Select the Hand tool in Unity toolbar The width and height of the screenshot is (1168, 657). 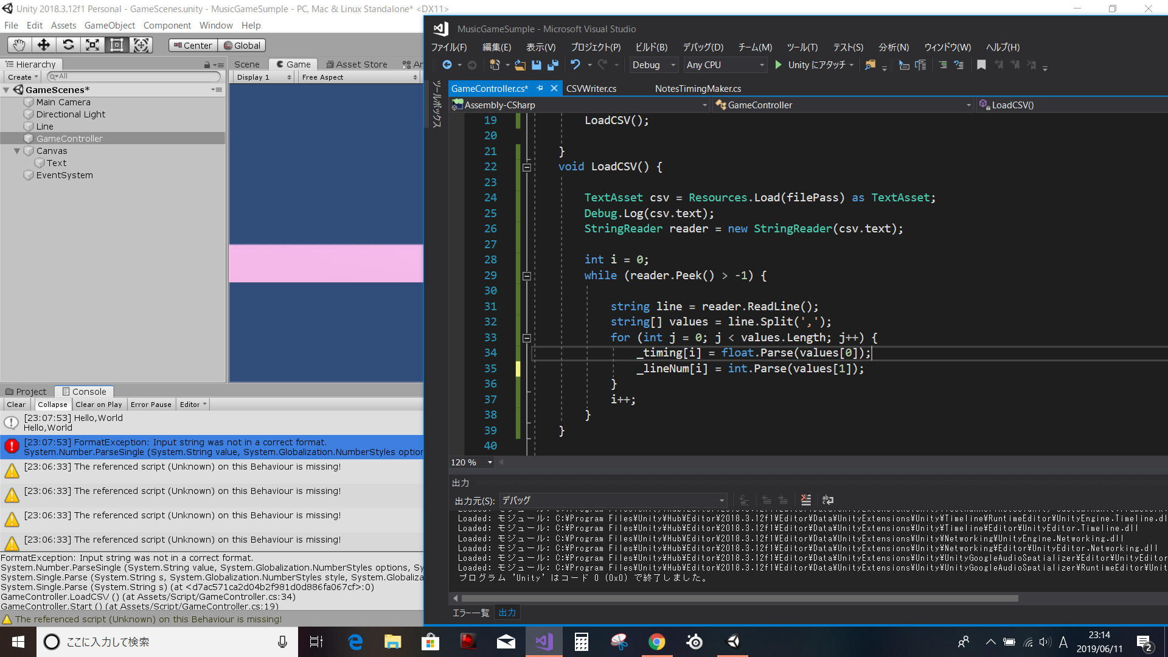coord(19,45)
